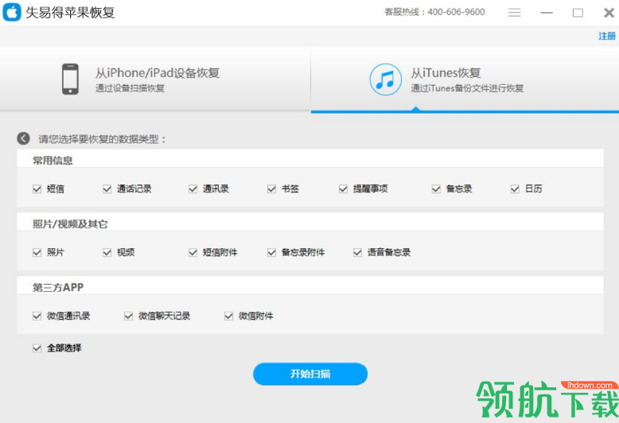The image size is (619, 423).
Task: Toggle the 微信聊天记录 checkbox
Action: tap(128, 316)
